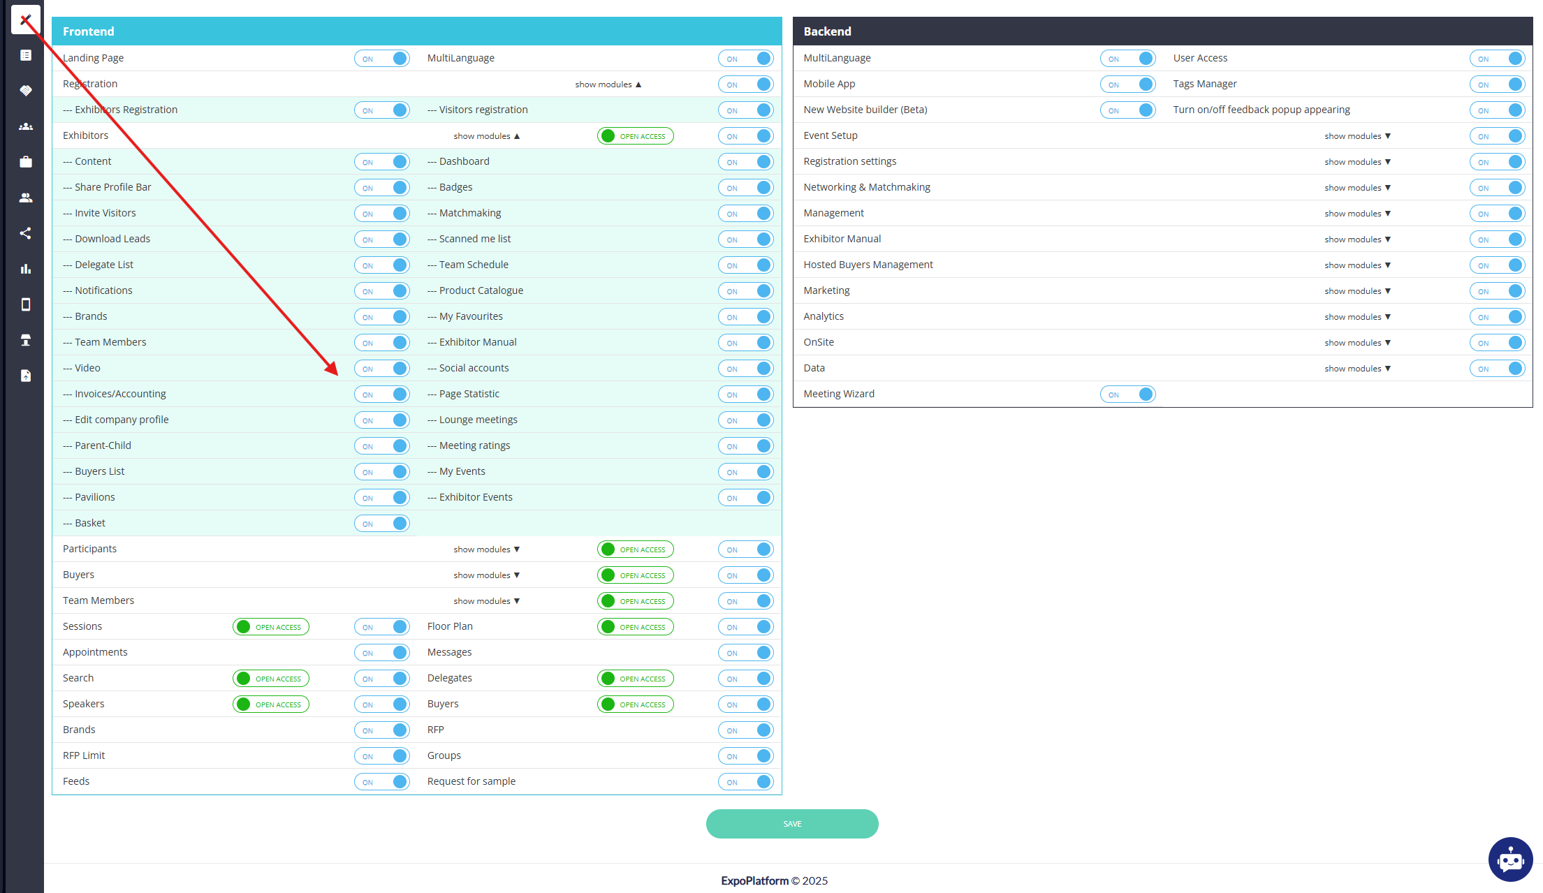Viewport: 1543px width, 893px height.
Task: Expand Data show modules
Action: tap(1357, 369)
